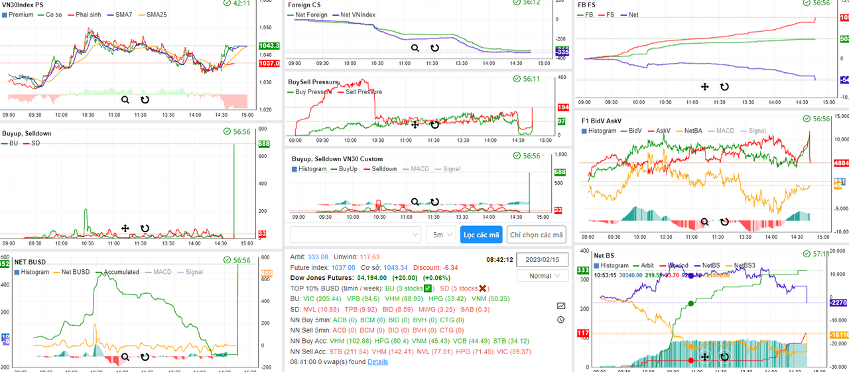Activate zoom magnifier in Foreign CS chart
The width and height of the screenshot is (849, 372).
point(415,48)
